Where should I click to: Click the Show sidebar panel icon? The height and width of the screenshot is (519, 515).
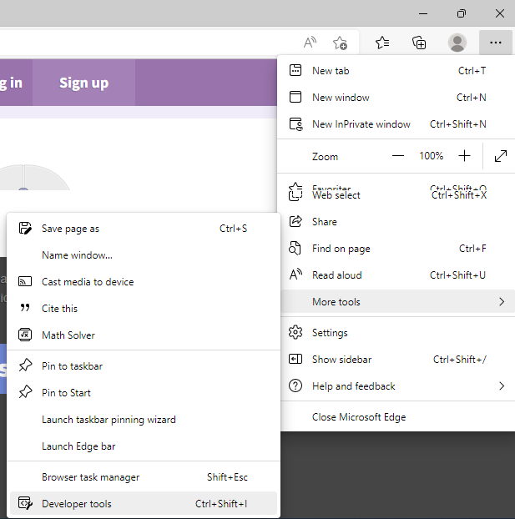pos(295,359)
